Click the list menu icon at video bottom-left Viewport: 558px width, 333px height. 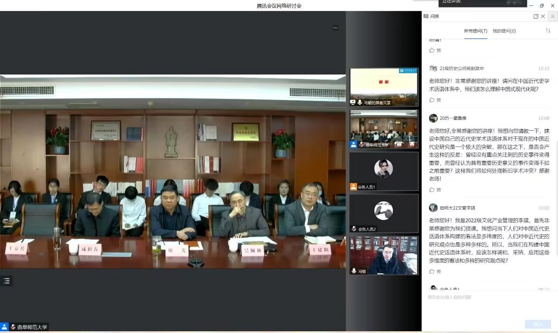coord(7,281)
